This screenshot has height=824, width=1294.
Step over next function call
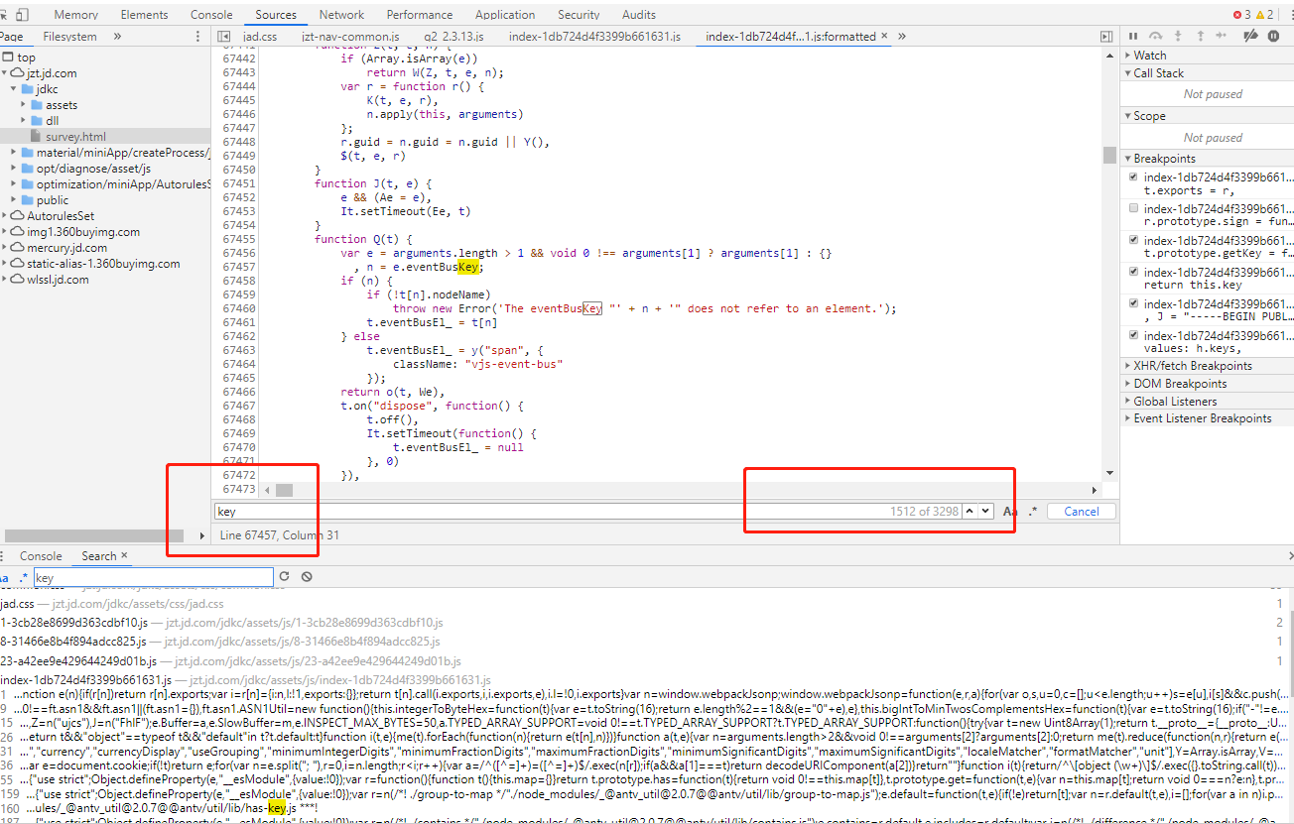pos(1156,36)
